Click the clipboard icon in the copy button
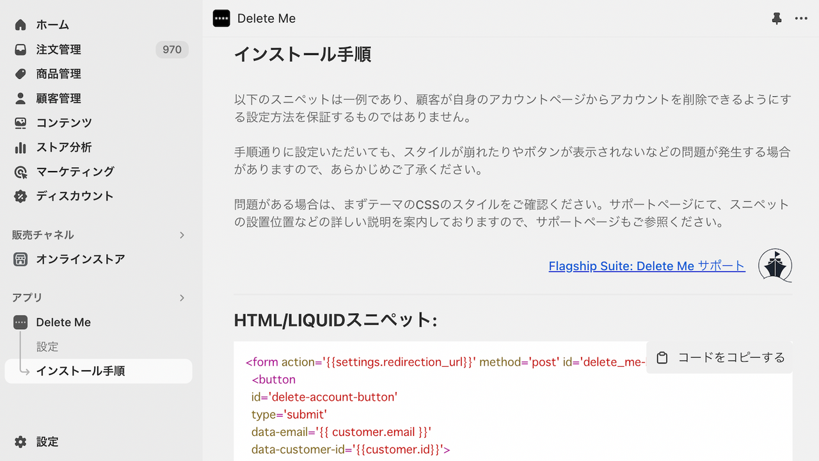 [x=662, y=358]
